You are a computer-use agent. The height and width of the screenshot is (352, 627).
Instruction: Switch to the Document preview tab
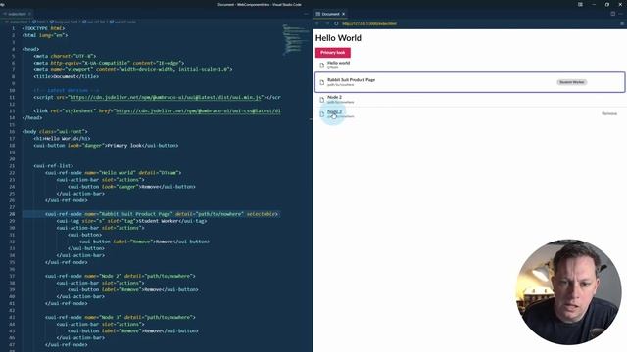(330, 14)
